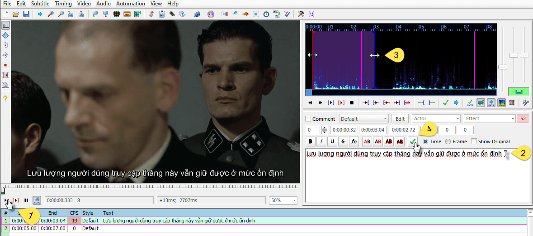Image resolution: width=533 pixels, height=236 pixels.
Task: Toggle Karaoke mode microphone icon
Action: pos(526,102)
